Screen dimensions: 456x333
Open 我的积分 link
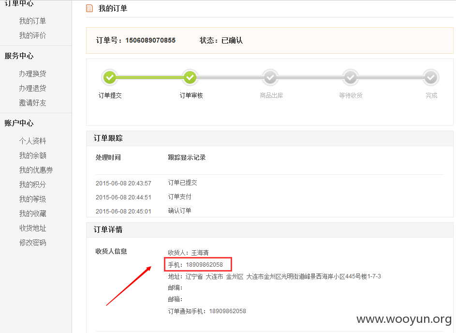point(32,184)
